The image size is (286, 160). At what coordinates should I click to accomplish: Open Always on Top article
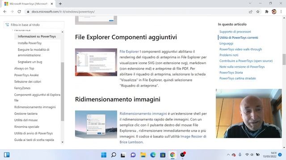point(24,68)
